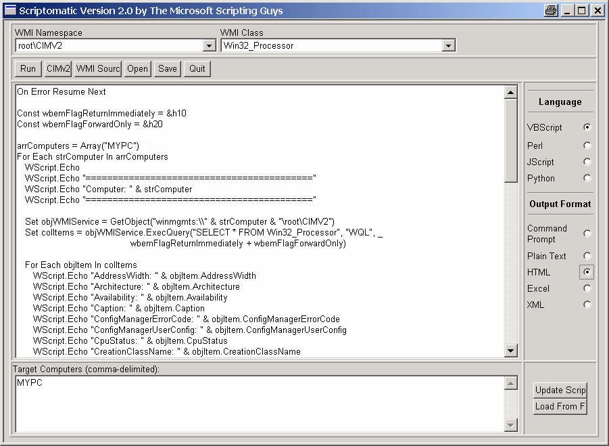Choose Excel output format
609x446 pixels.
coord(587,288)
